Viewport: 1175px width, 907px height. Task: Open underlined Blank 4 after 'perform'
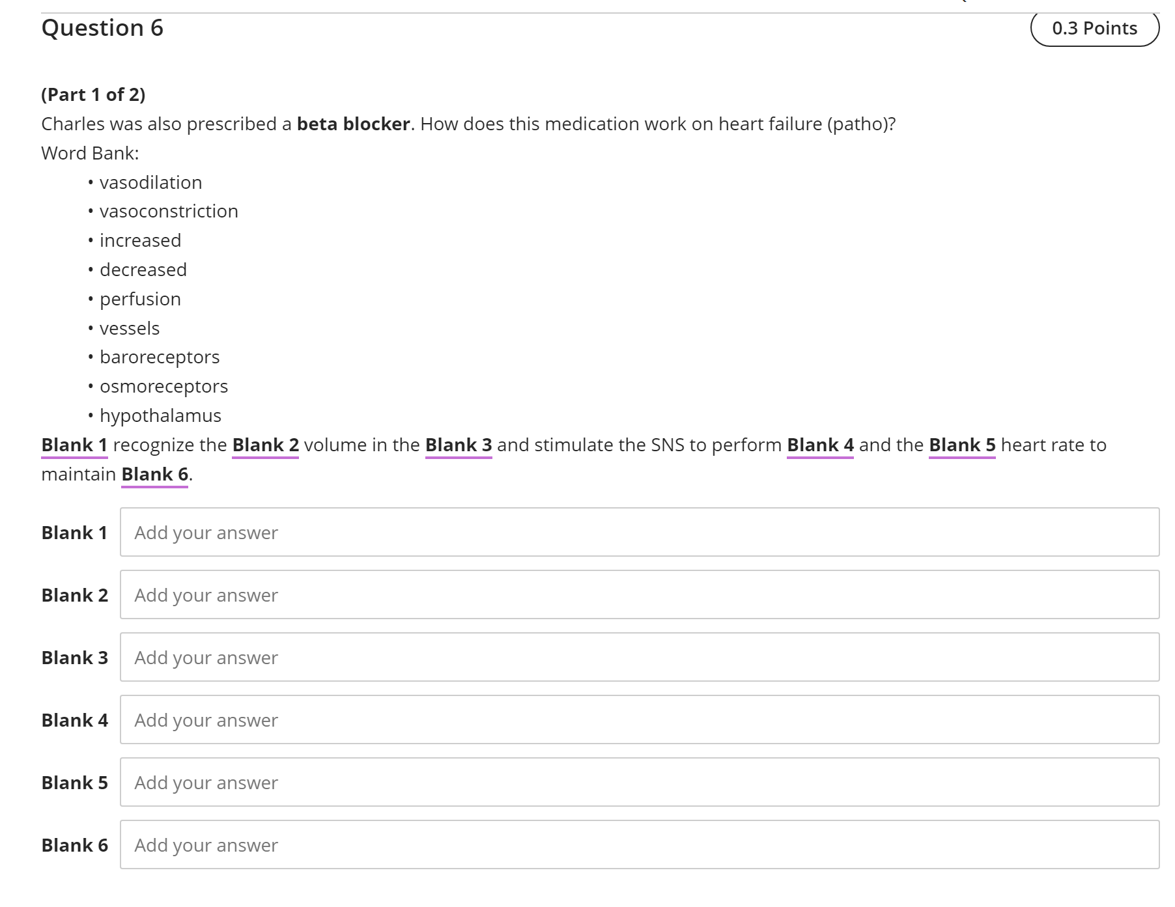coord(820,445)
